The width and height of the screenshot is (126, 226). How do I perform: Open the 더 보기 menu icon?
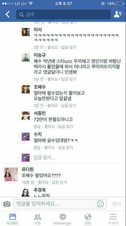tap(113, 217)
